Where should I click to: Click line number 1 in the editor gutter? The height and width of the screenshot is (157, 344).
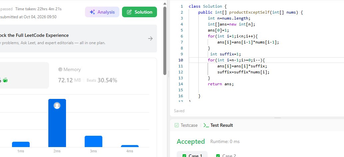[182, 6]
